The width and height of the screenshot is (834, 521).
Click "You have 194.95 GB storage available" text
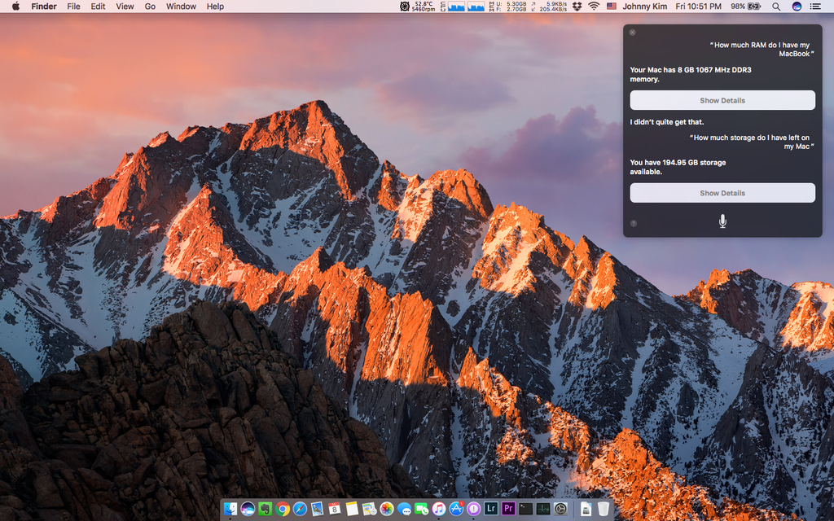coord(678,167)
